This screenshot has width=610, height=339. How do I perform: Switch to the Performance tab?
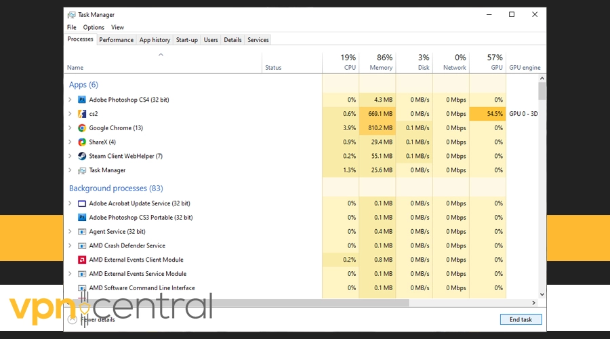[x=117, y=40]
